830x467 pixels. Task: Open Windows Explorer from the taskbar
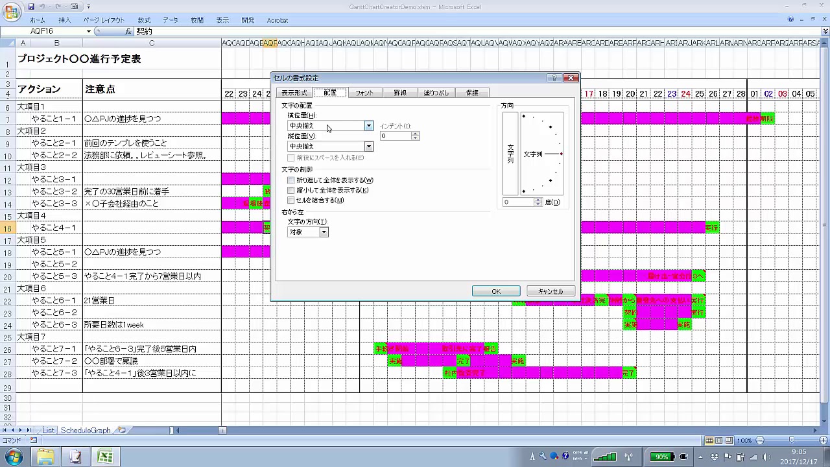[x=45, y=457]
